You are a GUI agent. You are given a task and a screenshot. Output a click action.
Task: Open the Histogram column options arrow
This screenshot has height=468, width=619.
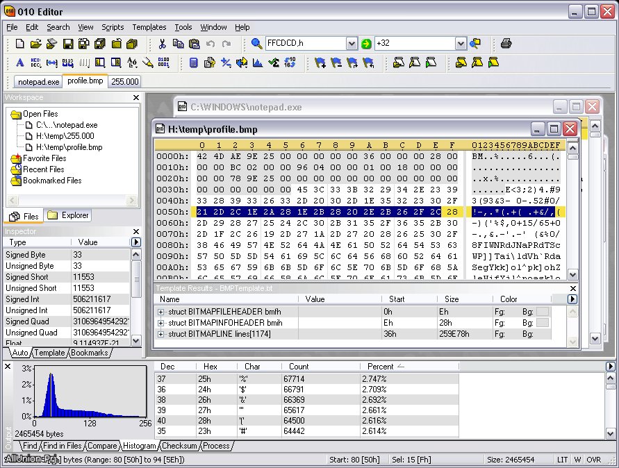[610, 367]
